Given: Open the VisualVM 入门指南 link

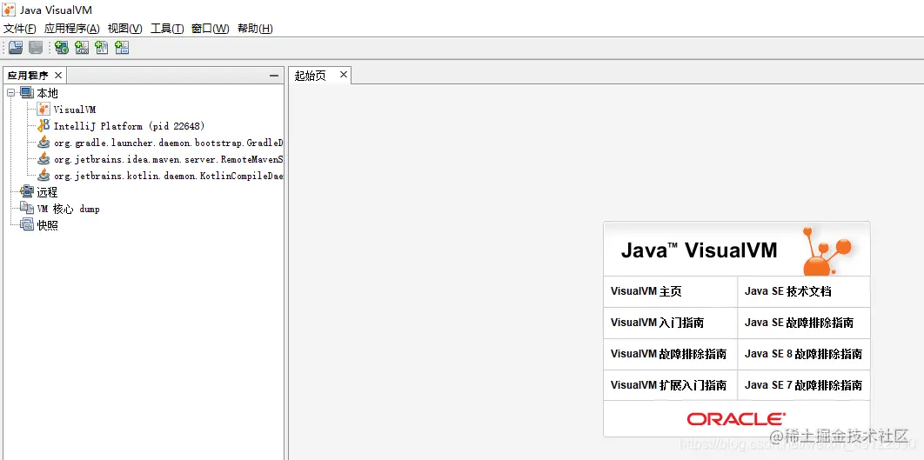Looking at the screenshot, I should coord(657,323).
